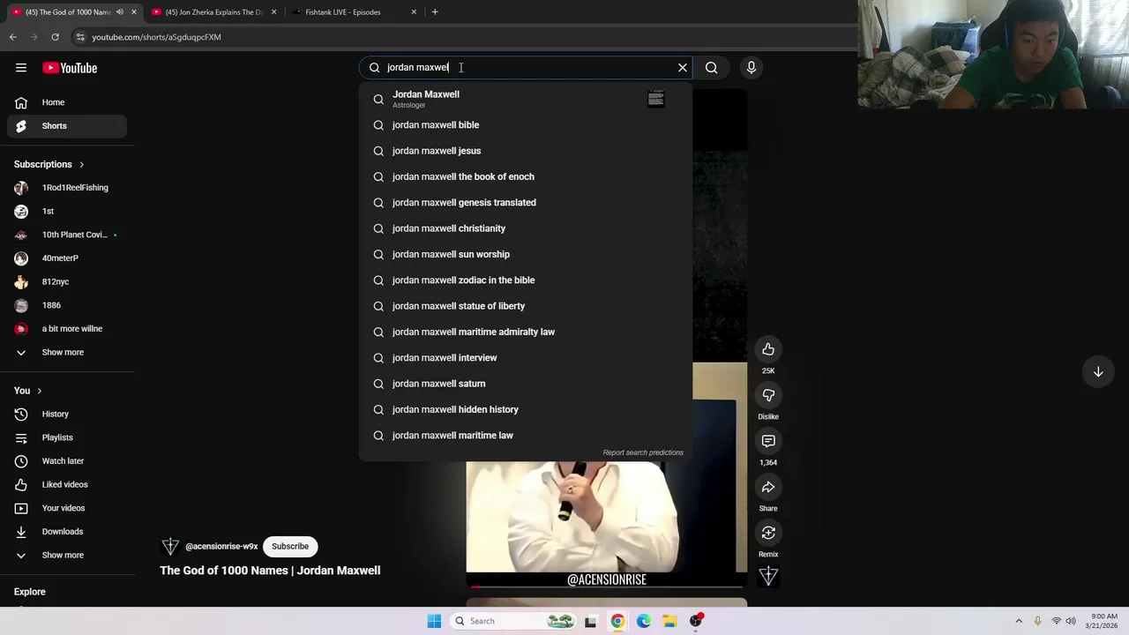Click the Windows taskbar Search box

[x=514, y=621]
